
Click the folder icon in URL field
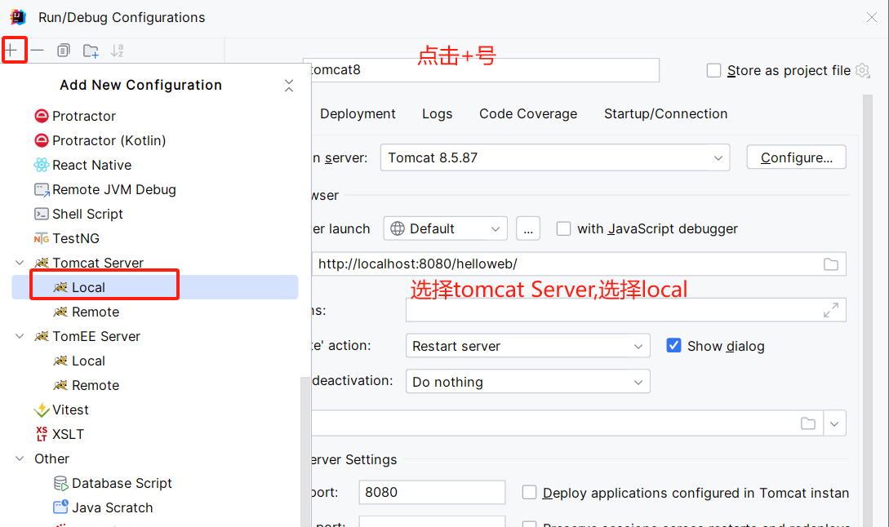click(x=830, y=264)
